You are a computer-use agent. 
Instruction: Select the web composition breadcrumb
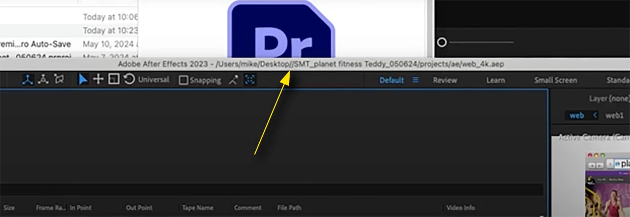577,115
